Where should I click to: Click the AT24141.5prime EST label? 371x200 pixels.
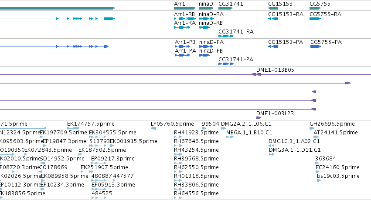click(x=336, y=133)
